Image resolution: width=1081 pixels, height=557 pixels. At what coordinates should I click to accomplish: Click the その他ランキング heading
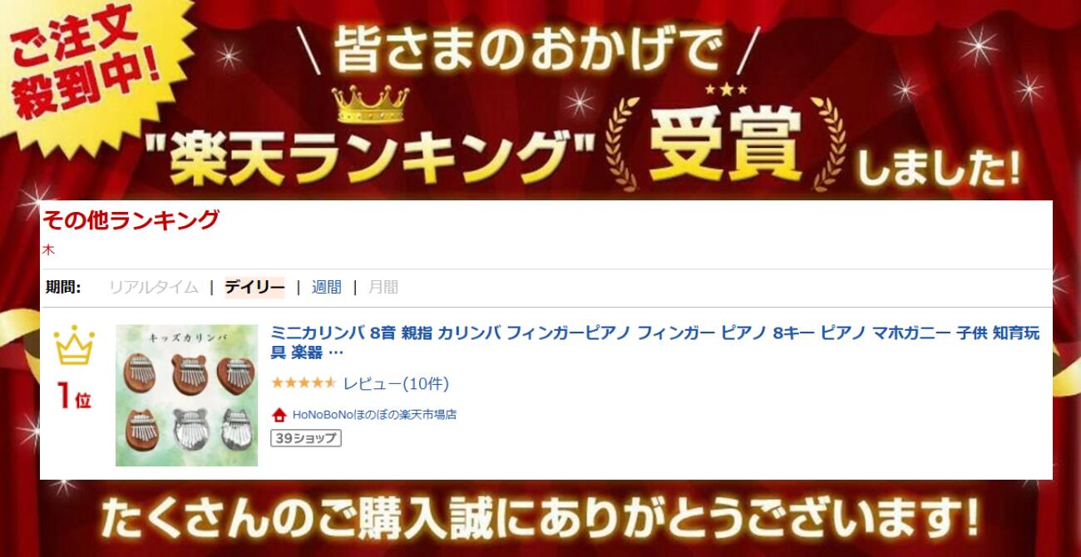click(x=131, y=220)
